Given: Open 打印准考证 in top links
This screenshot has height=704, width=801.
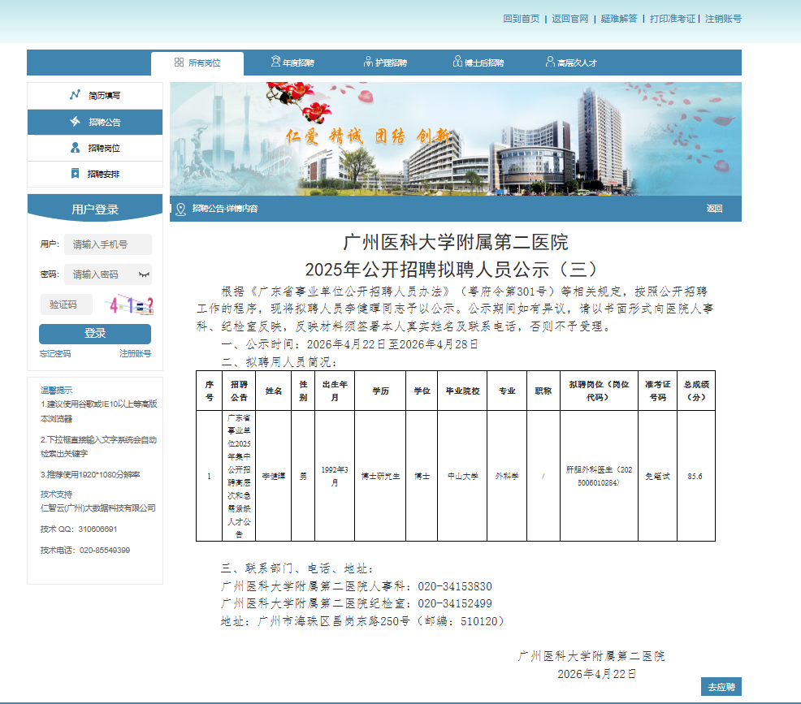Looking at the screenshot, I should (x=672, y=19).
